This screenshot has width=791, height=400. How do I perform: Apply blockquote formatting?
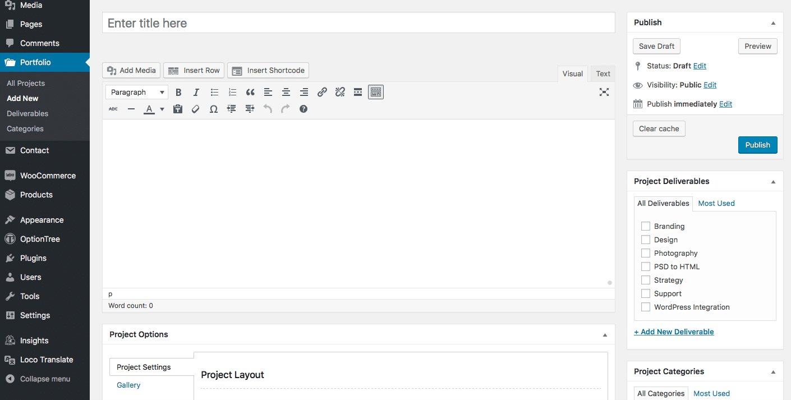tap(250, 92)
